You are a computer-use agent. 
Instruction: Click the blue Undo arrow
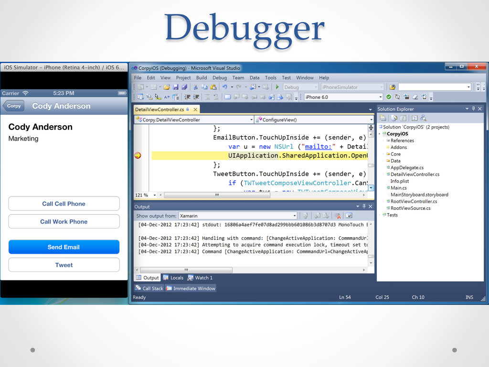coord(224,87)
